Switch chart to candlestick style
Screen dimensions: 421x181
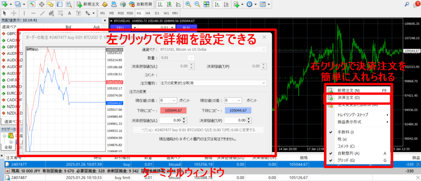click(169, 4)
